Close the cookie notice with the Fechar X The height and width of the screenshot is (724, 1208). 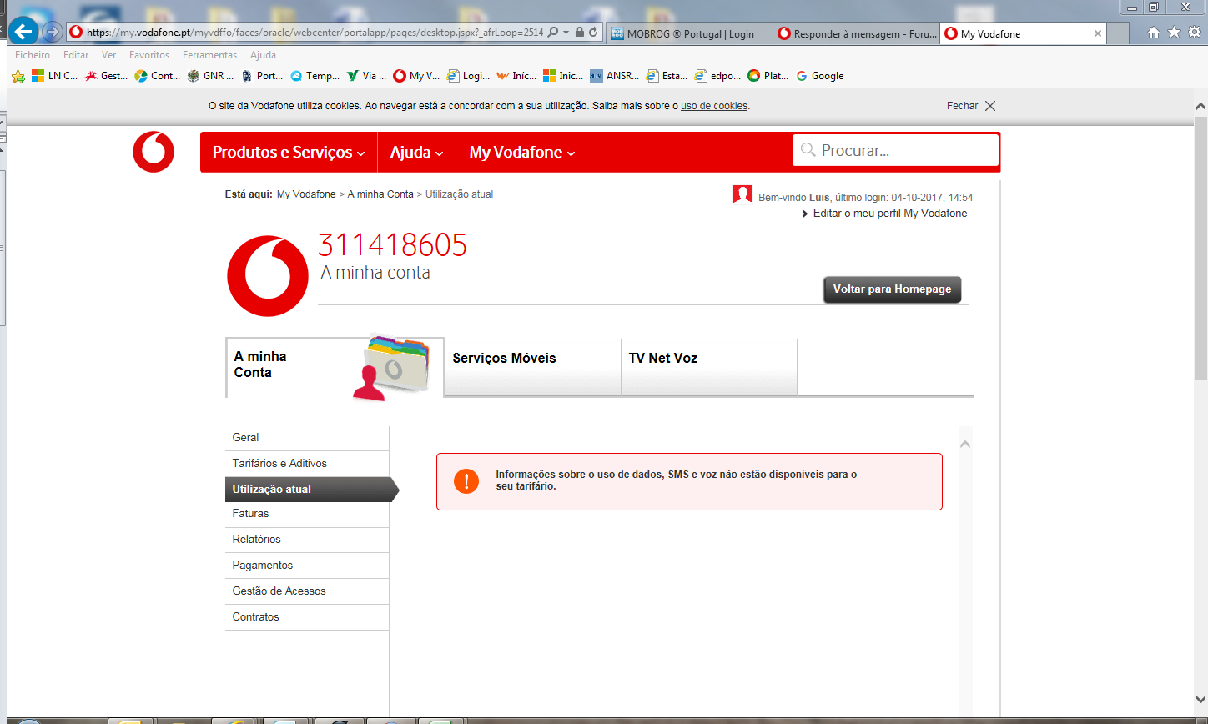pos(989,106)
